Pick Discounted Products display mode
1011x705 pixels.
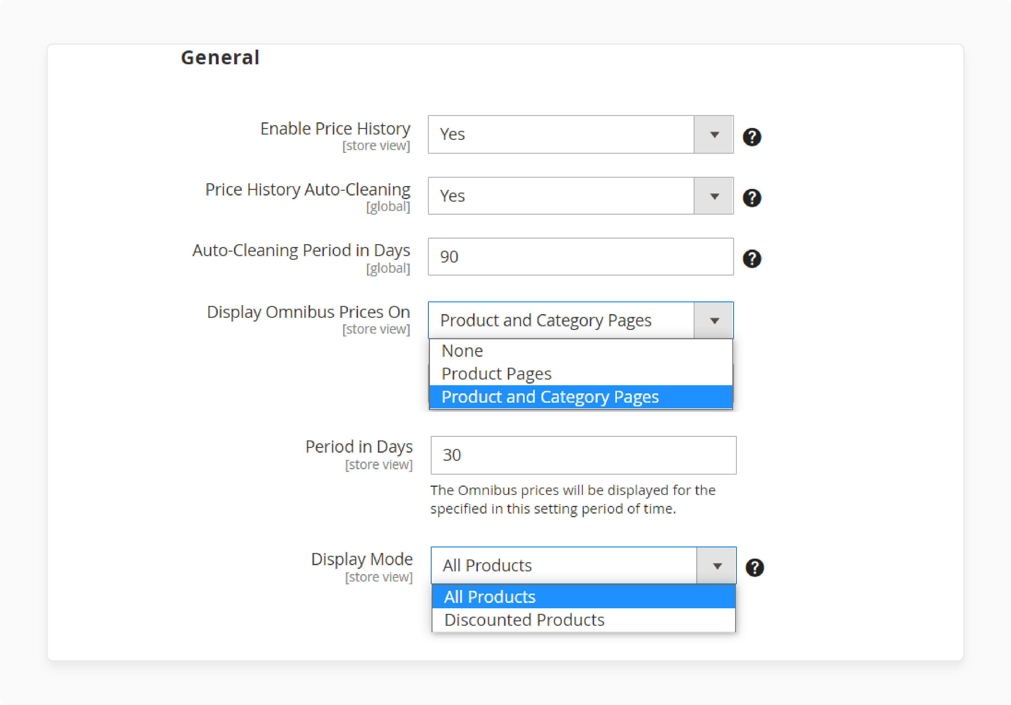click(x=583, y=620)
